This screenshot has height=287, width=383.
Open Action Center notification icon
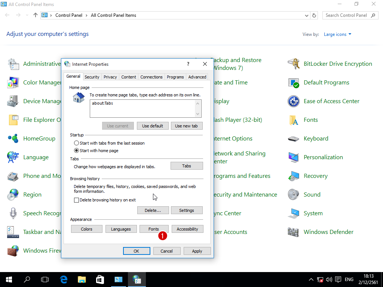click(x=338, y=280)
